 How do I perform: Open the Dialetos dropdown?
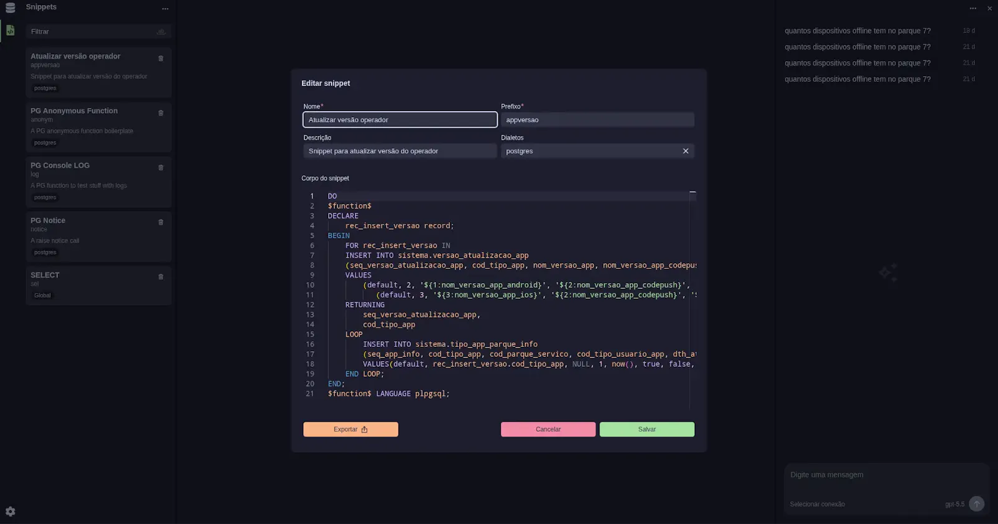point(598,151)
